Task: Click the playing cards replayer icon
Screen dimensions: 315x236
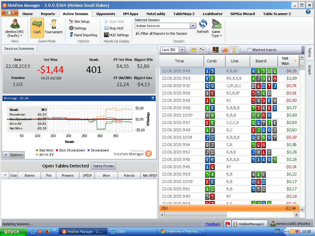Action: [203, 50]
